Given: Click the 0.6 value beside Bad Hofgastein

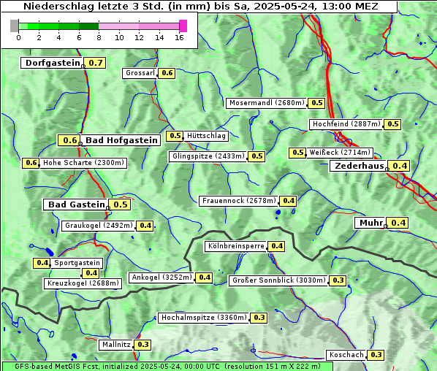Looking at the screenshot, I should click(x=69, y=140).
